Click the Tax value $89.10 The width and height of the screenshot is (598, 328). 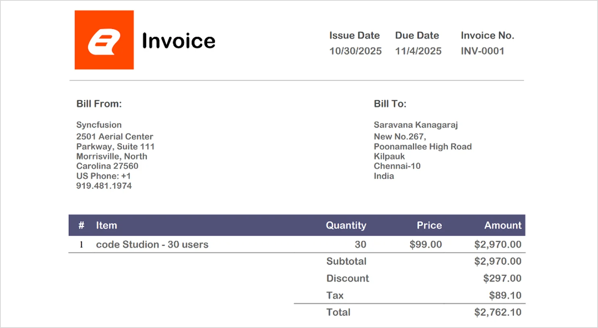click(505, 295)
